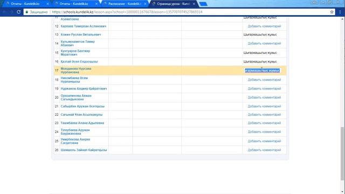This screenshot has width=345, height=194.
Task: Add a comment for student row 23
Action: point(264,123)
